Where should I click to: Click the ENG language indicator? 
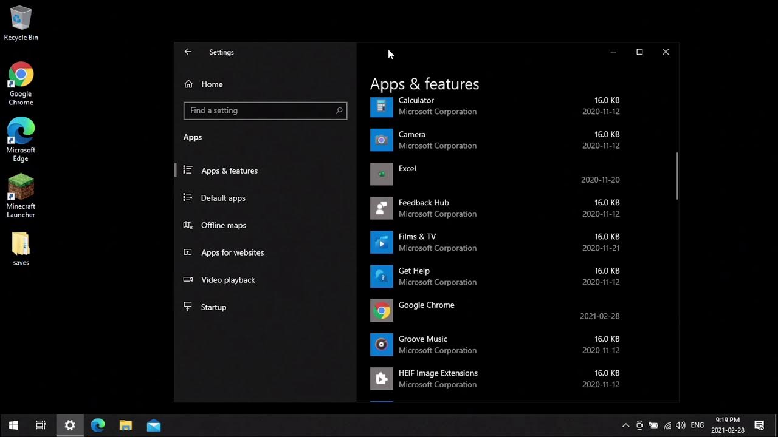(x=697, y=425)
